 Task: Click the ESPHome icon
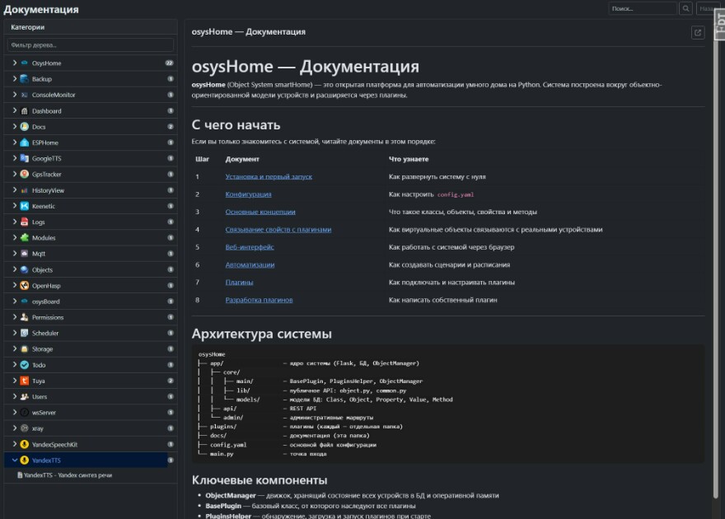[x=25, y=143]
